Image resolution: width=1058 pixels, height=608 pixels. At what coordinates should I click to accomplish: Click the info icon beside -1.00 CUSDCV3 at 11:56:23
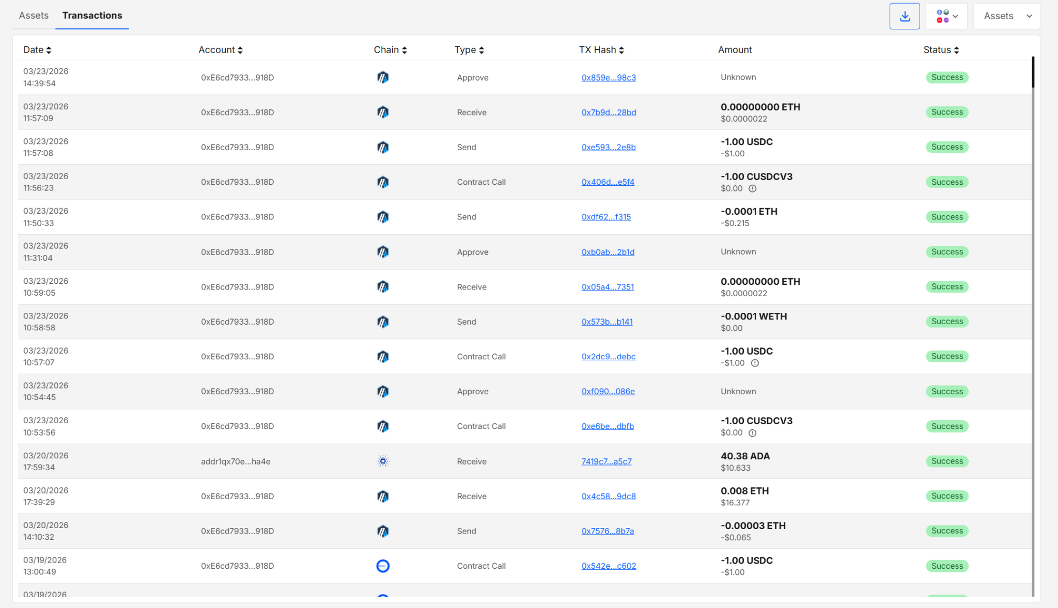pyautogui.click(x=752, y=188)
